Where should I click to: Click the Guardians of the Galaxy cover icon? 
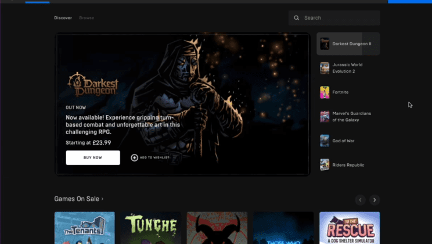click(325, 117)
